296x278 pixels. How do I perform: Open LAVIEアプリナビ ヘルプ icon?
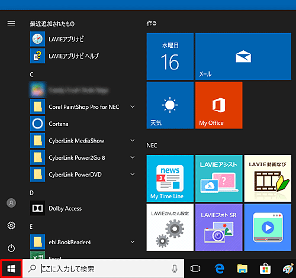(x=37, y=56)
